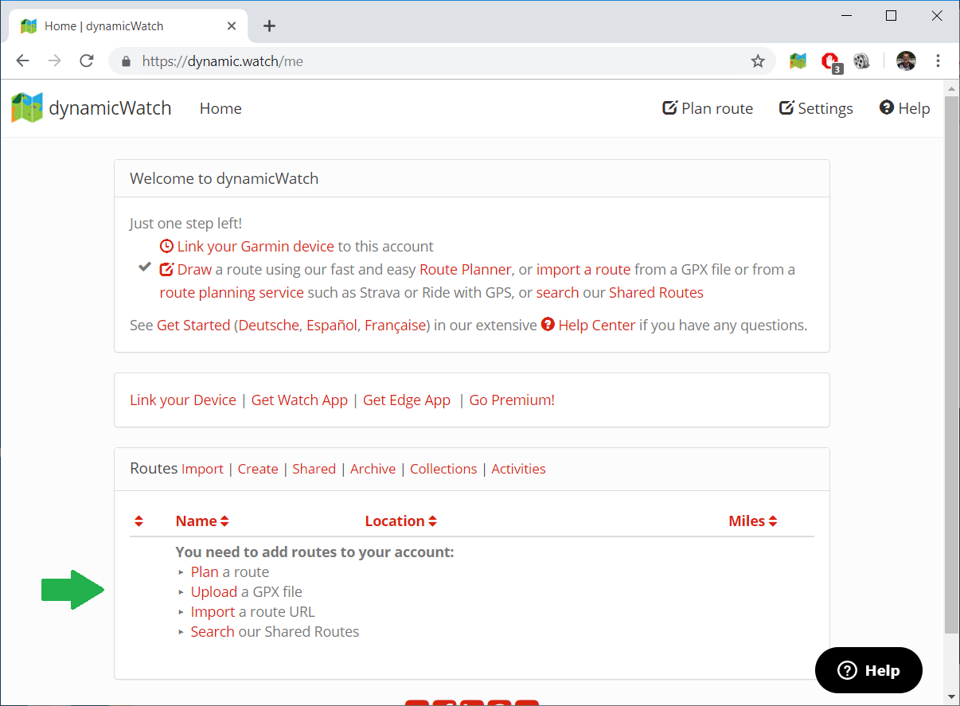Open Chrome's three-dot menu
The image size is (960, 706).
[x=939, y=61]
